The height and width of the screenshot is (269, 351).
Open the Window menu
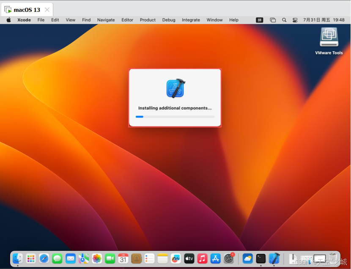214,20
